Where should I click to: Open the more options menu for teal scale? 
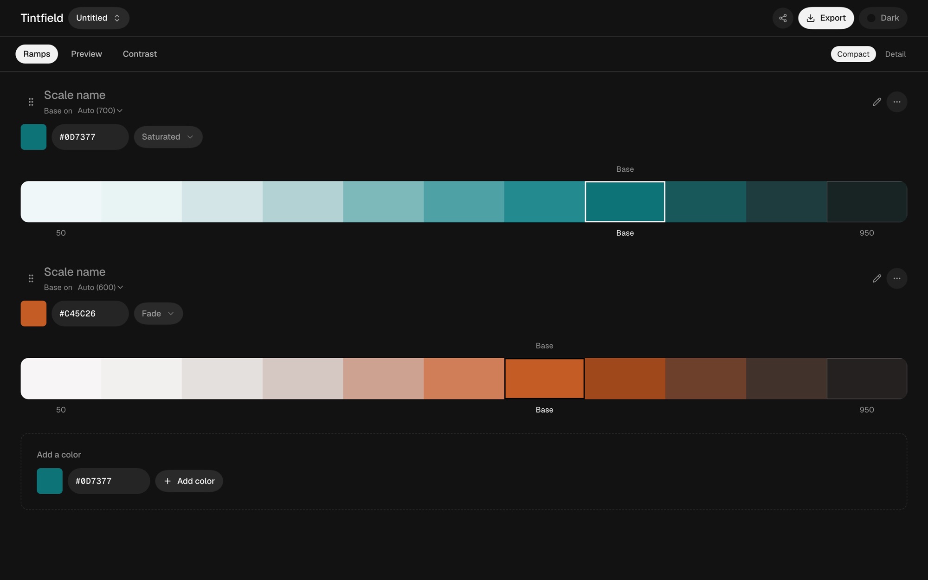pyautogui.click(x=896, y=102)
